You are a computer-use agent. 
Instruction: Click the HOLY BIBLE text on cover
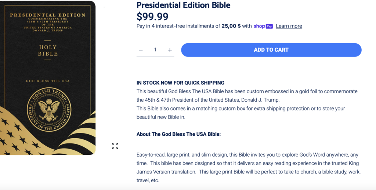point(48,51)
